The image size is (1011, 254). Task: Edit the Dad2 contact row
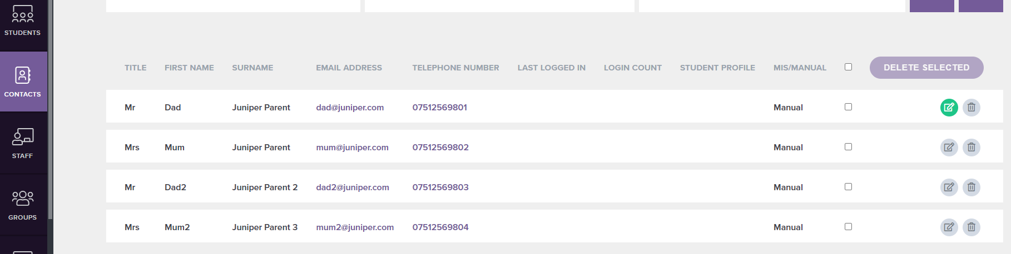tap(949, 187)
